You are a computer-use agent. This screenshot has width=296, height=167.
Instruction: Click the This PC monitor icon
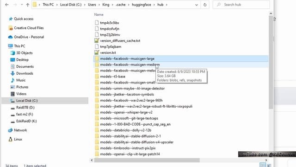[10, 46]
